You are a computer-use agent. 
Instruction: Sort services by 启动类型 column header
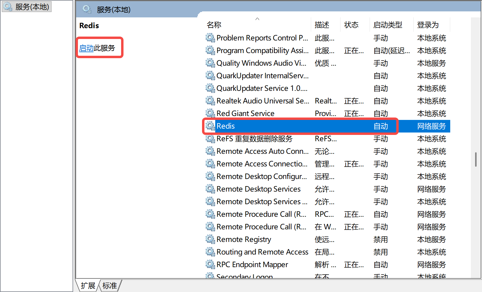[x=388, y=25]
